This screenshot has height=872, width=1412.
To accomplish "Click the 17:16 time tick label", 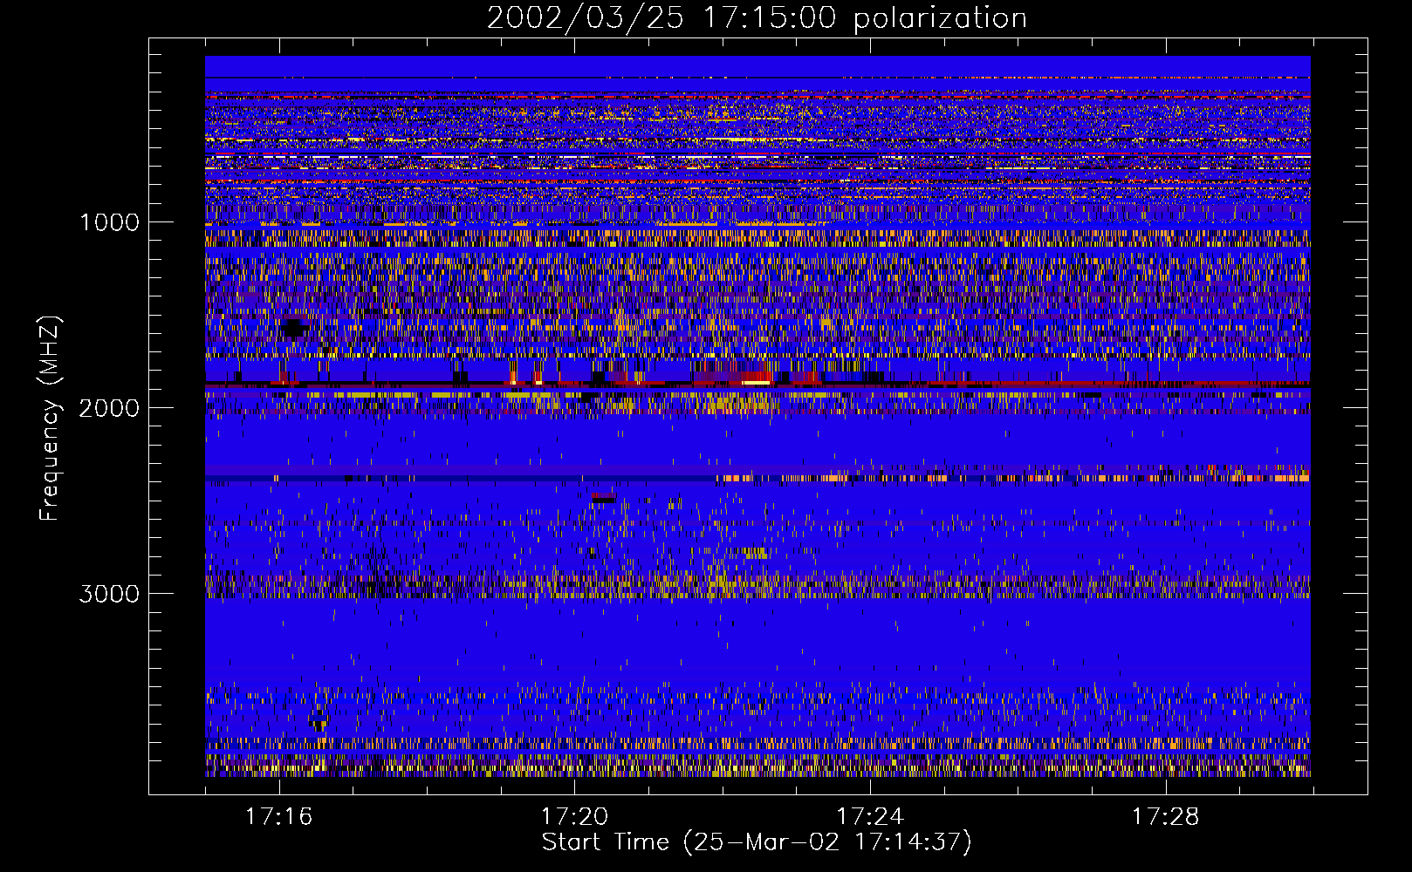I will tap(279, 816).
